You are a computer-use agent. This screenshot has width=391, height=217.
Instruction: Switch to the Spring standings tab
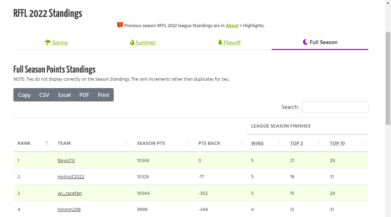point(60,42)
